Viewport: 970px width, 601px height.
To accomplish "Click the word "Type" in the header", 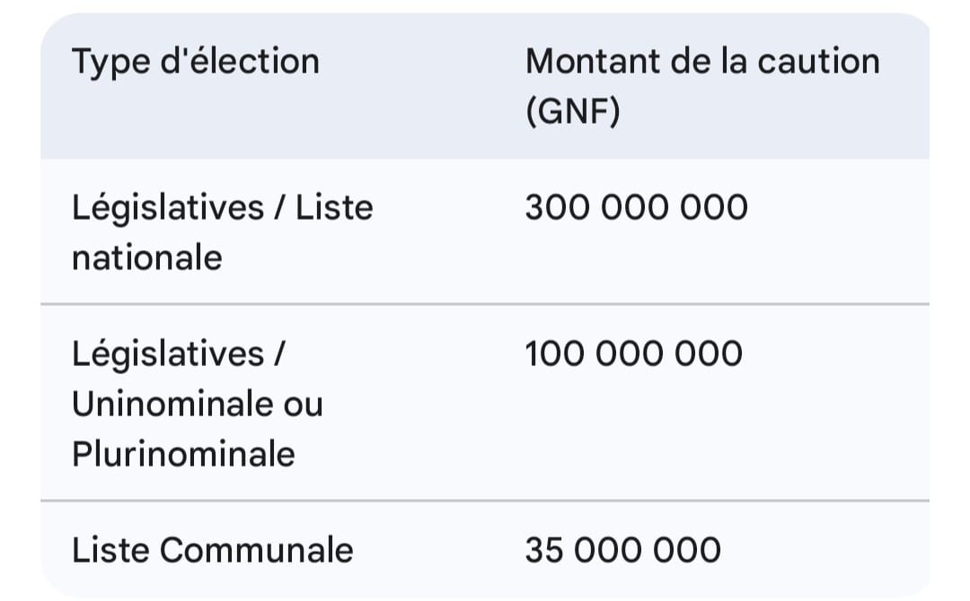I will [110, 64].
